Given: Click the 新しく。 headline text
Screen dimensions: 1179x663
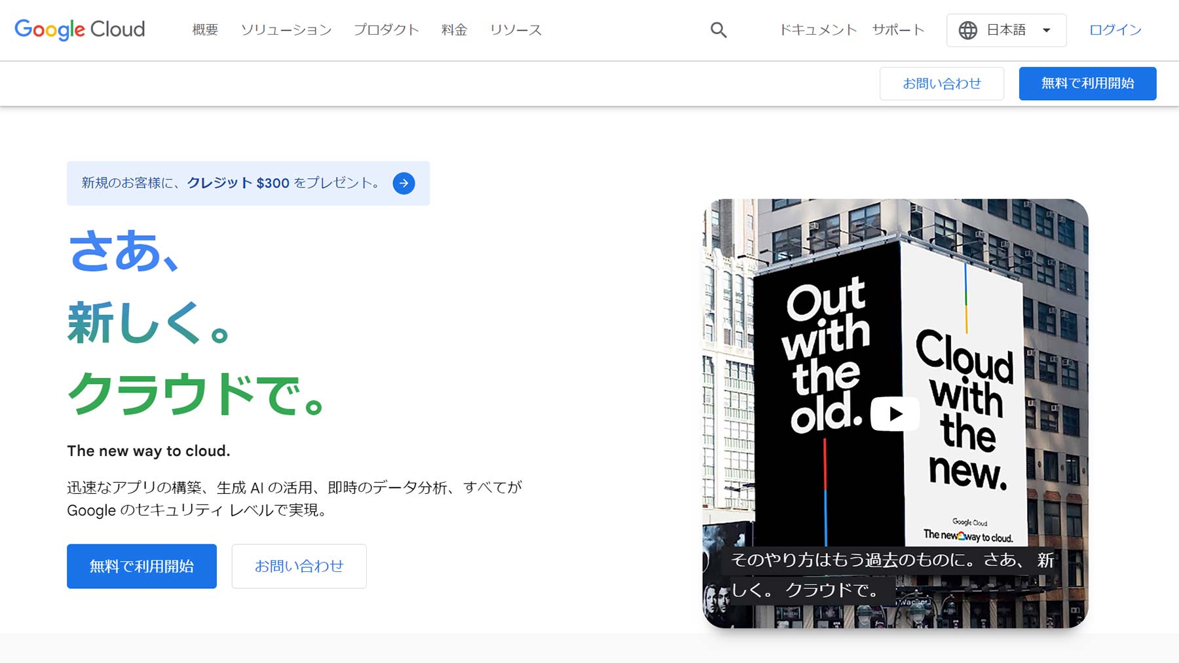Looking at the screenshot, I should [x=149, y=322].
